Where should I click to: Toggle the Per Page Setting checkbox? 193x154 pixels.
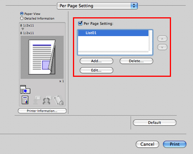(80, 23)
